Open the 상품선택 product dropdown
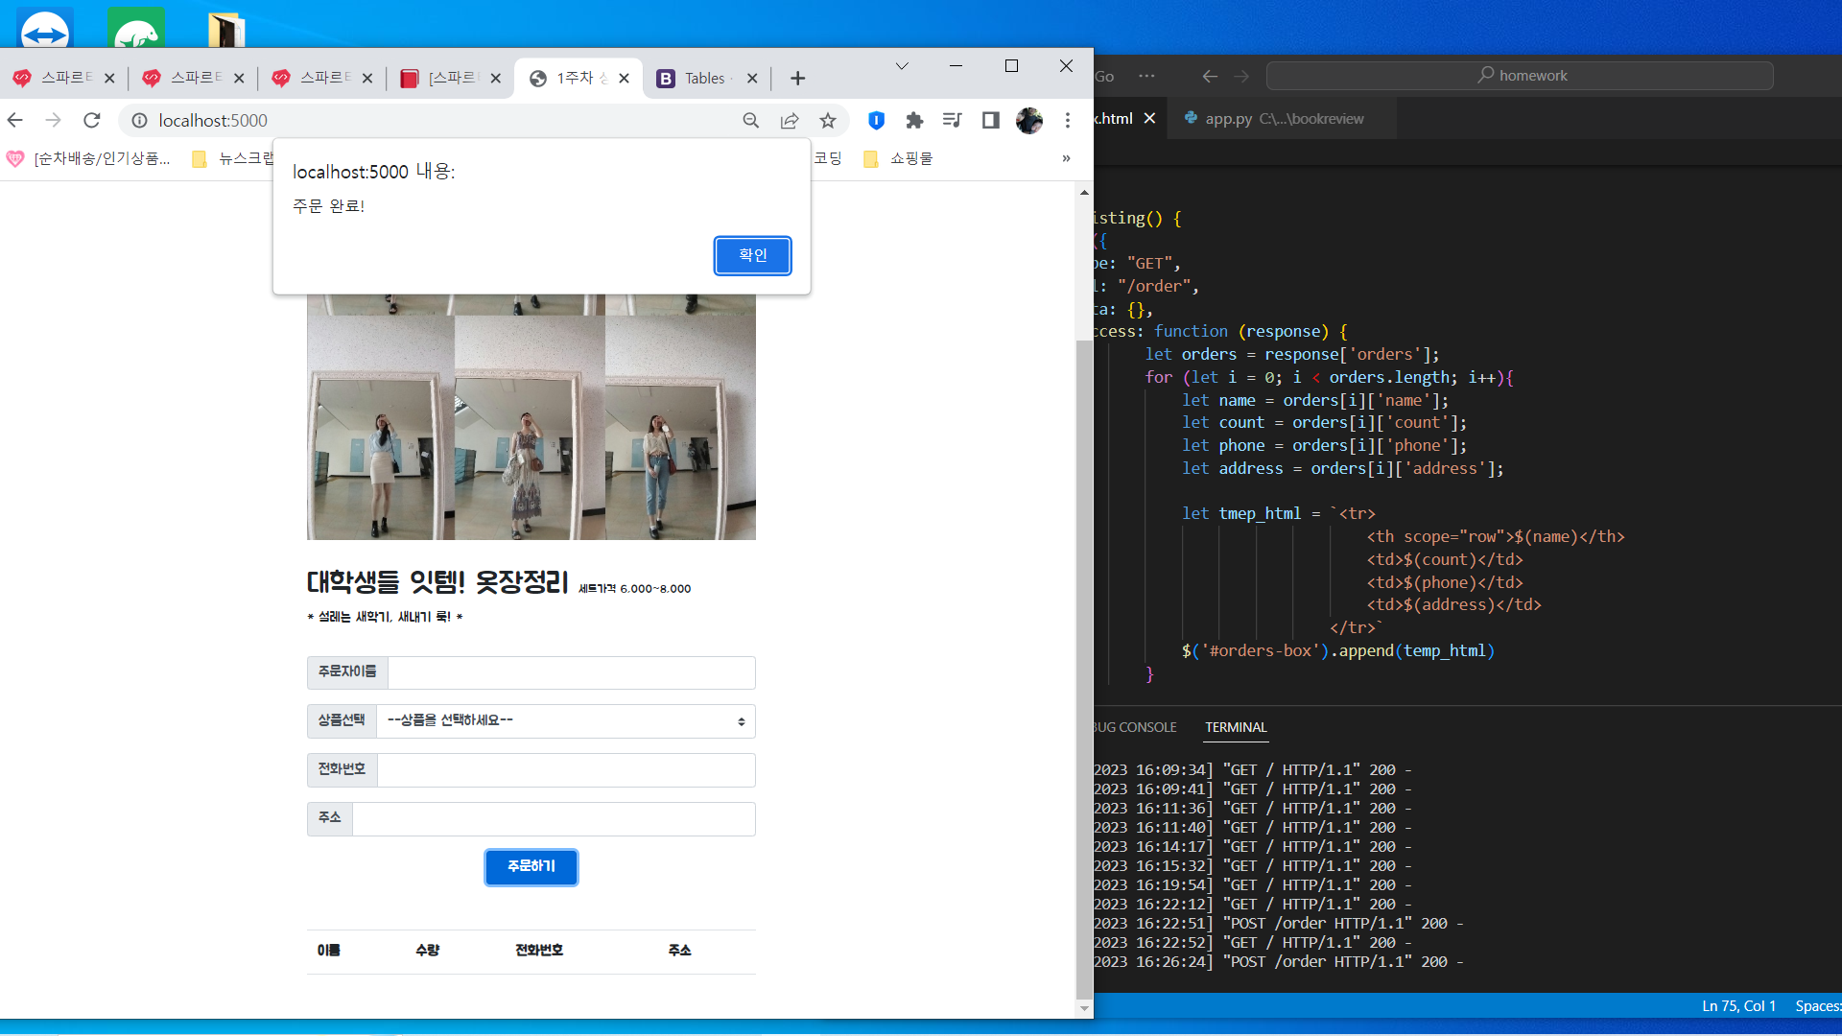 (x=566, y=721)
